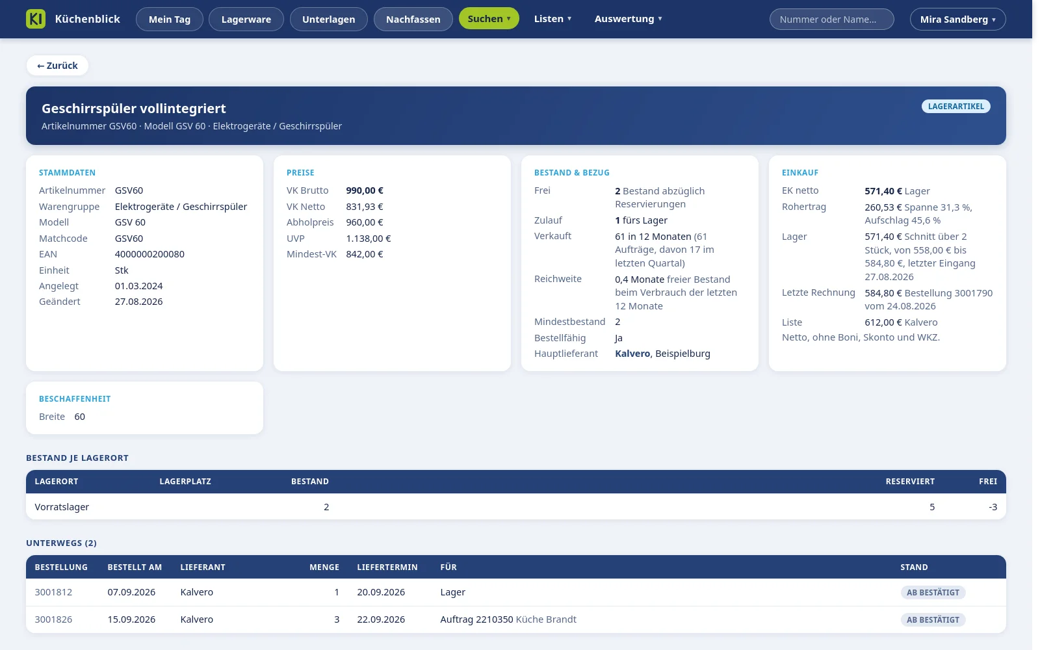Click the AB BESTÄTIGT status for order 3001812
1040x650 pixels.
pos(933,593)
